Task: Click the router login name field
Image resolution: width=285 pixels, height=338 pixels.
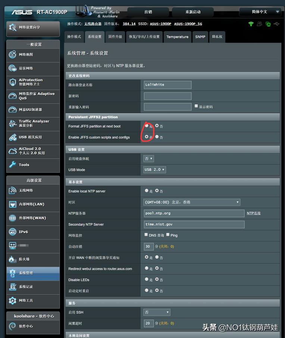Action: pyautogui.click(x=167, y=85)
